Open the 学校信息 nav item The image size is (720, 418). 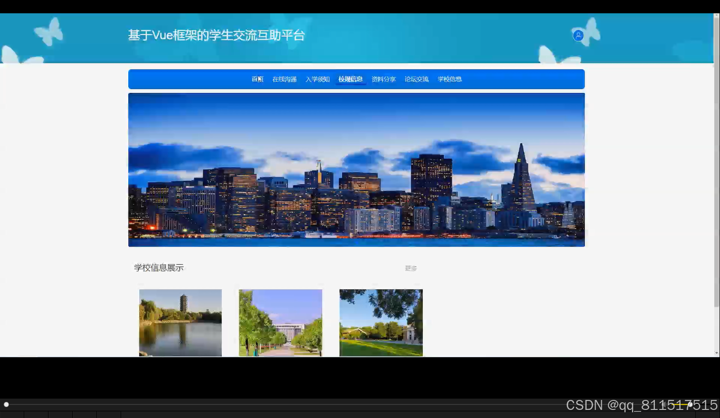point(450,79)
